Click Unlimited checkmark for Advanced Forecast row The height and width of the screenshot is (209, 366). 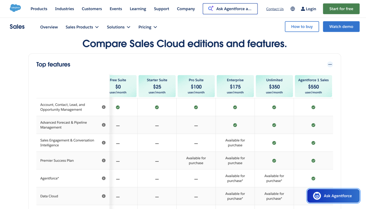(x=274, y=125)
